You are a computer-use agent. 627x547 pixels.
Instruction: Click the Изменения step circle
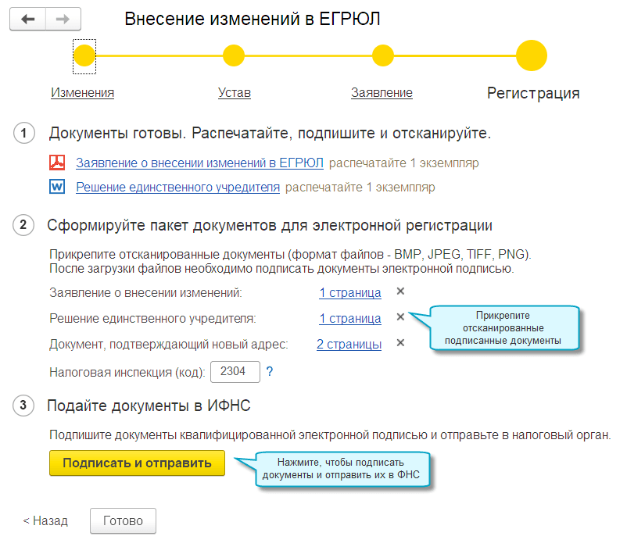pos(84,55)
